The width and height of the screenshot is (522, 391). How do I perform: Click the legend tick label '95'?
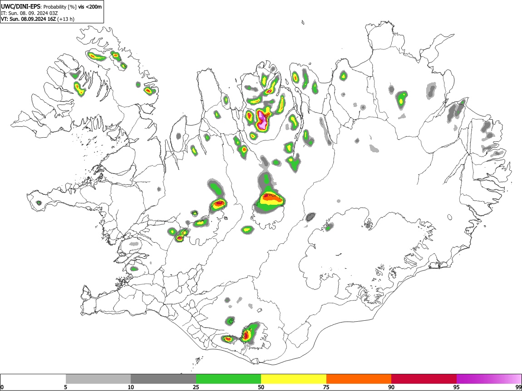click(457, 387)
